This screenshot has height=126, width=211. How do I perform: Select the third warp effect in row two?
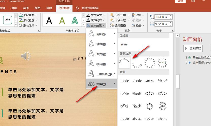click(150, 93)
